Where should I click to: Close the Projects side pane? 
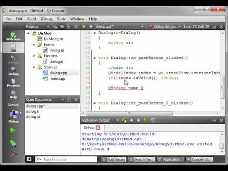coord(76,27)
